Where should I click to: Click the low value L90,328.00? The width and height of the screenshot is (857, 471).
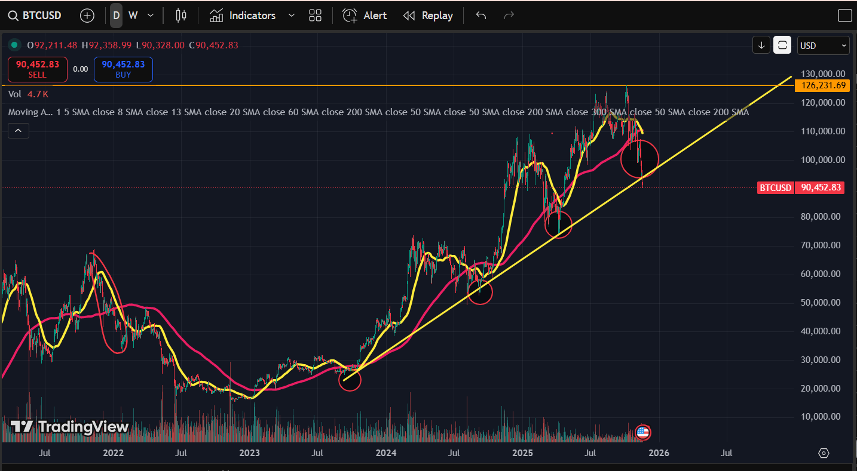tap(159, 45)
